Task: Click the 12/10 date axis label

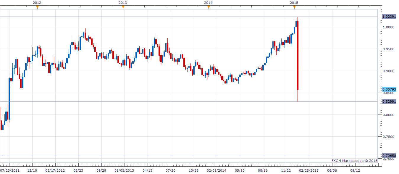Action: [x=32, y=170]
